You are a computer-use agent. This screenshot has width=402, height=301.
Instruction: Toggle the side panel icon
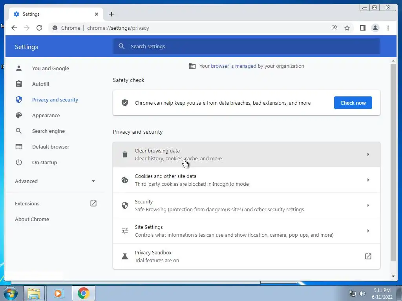362,28
